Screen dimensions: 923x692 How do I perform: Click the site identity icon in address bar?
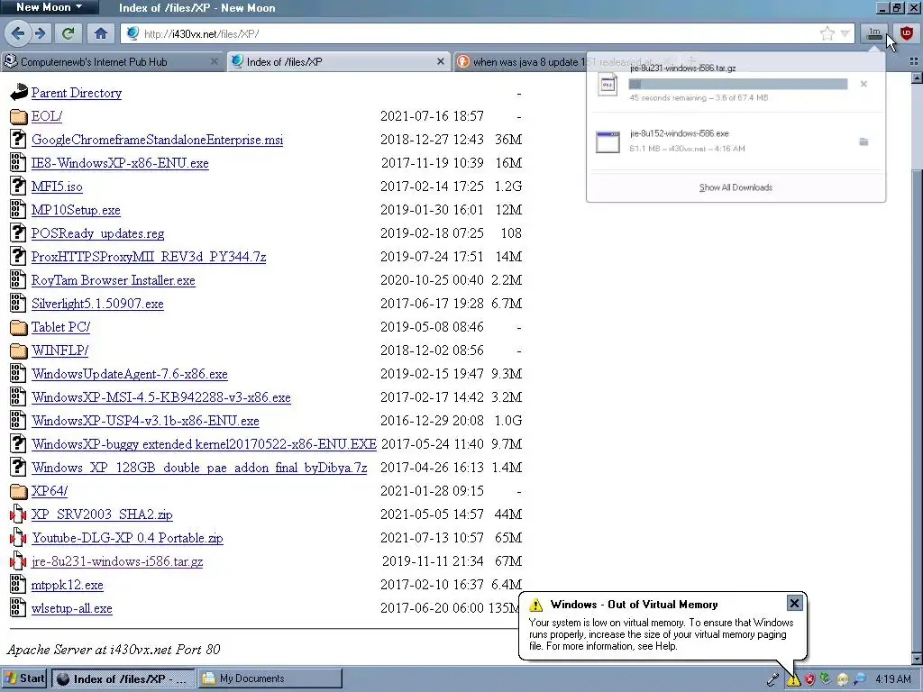(133, 33)
